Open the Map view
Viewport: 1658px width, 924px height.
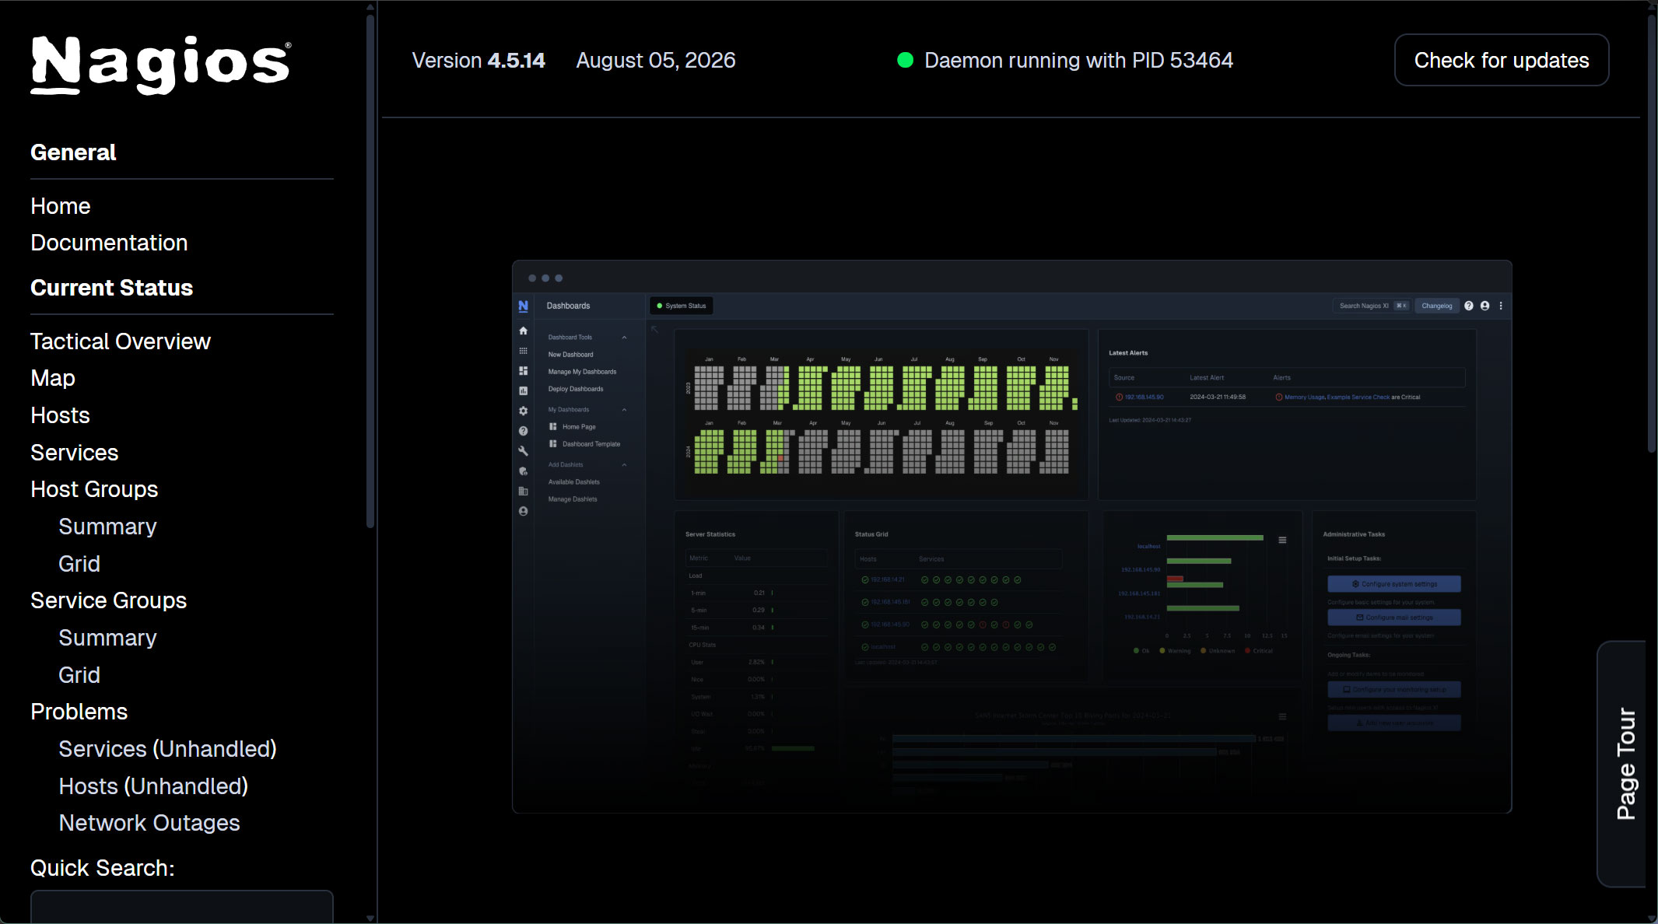point(53,378)
